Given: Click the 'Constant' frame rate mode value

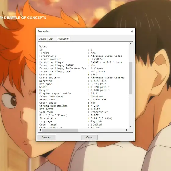Looking at the screenshot, I should click(97, 96).
